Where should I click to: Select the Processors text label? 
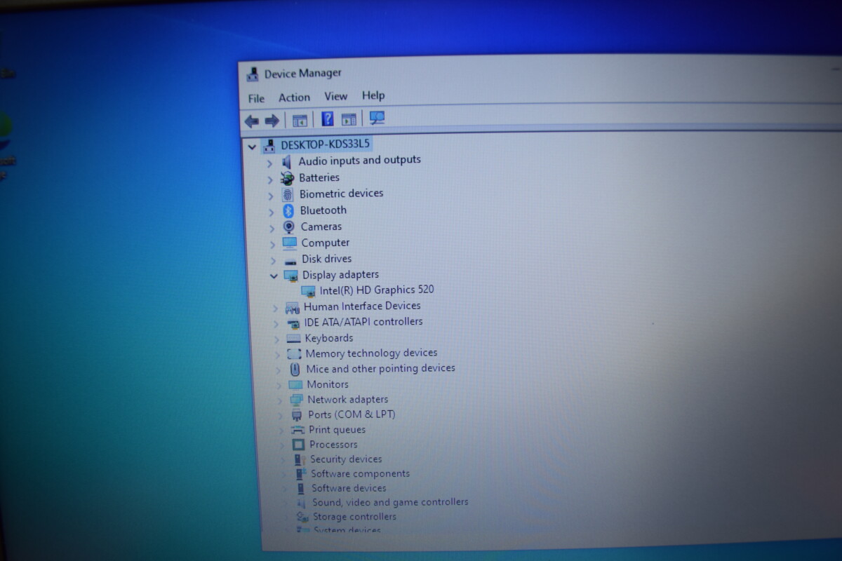[x=333, y=445]
